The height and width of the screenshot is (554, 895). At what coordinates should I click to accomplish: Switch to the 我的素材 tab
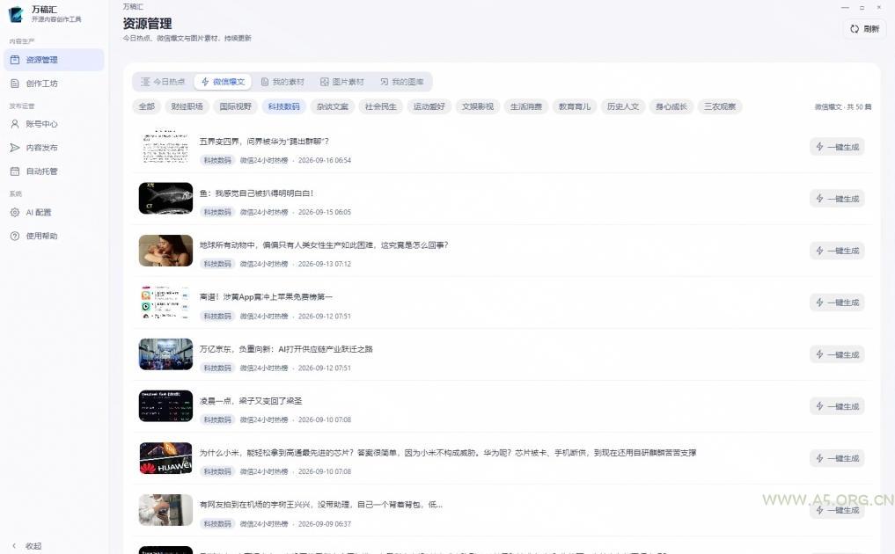point(282,82)
